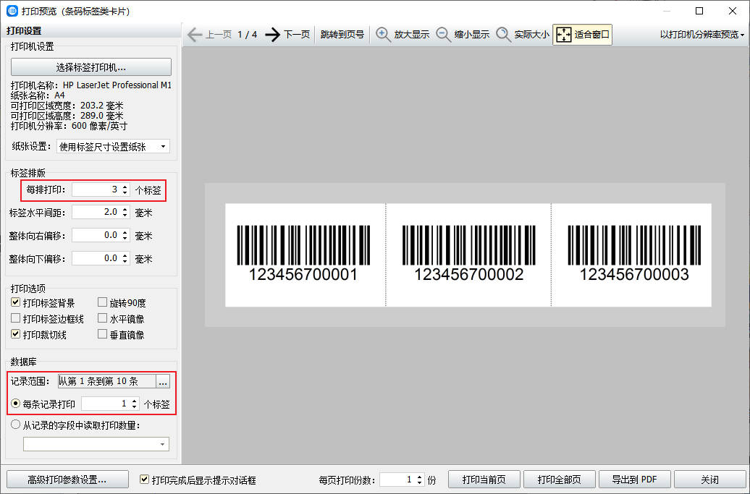Click the 标签水平间距 value field

pos(96,212)
